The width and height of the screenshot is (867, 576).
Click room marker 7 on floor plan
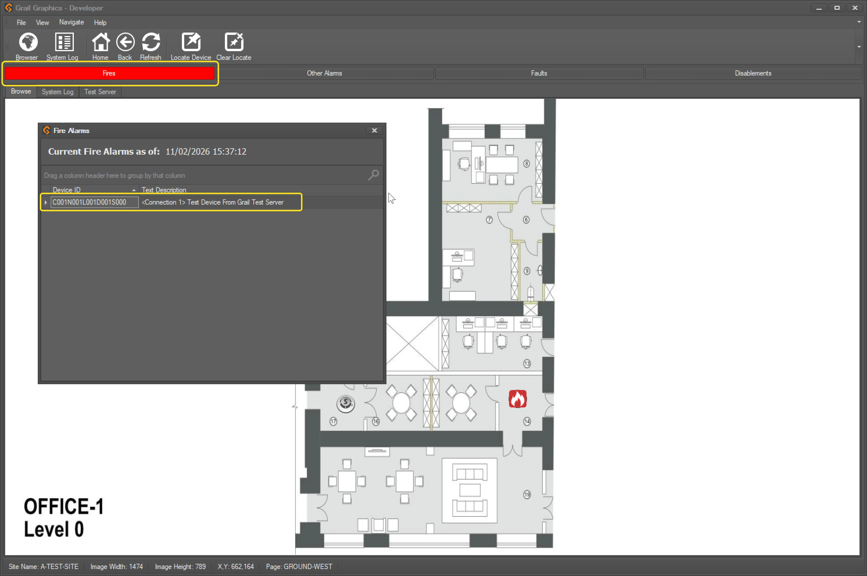489,220
